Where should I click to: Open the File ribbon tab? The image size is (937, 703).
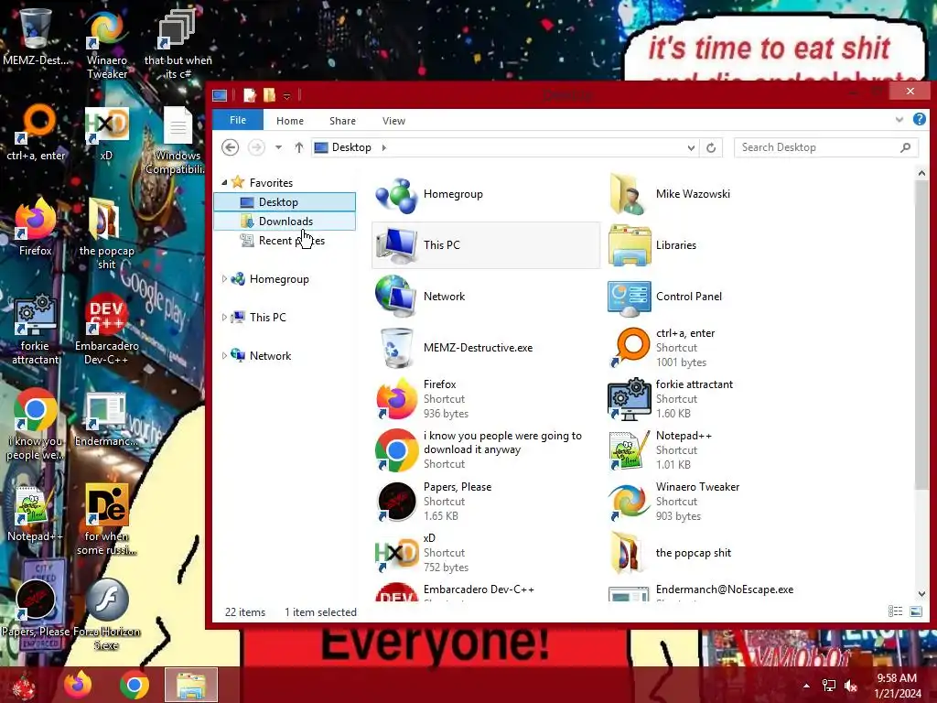[238, 120]
